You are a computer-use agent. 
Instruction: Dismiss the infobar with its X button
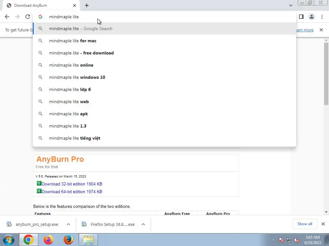pos(321,30)
